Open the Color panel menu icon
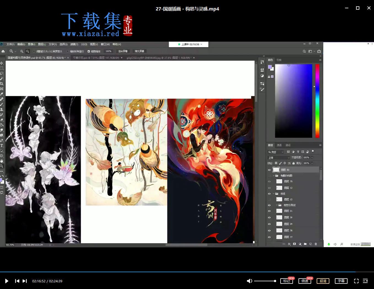This screenshot has width=374, height=289. pos(320,60)
